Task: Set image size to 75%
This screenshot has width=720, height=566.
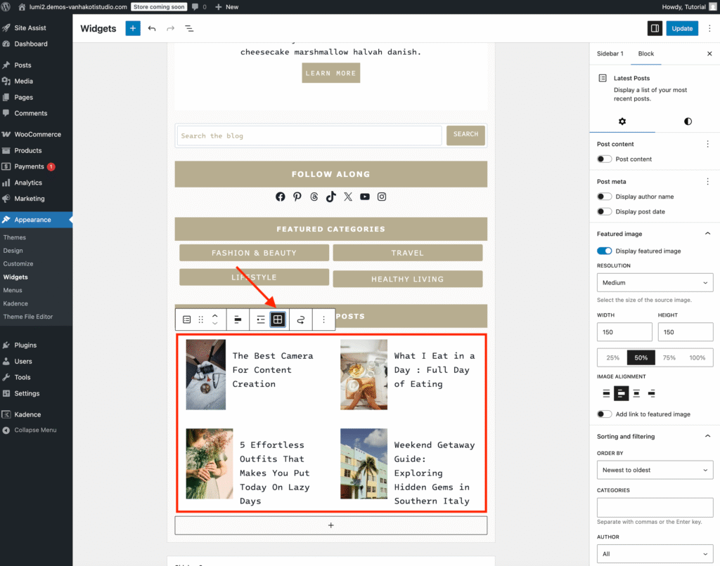Action: coord(669,357)
